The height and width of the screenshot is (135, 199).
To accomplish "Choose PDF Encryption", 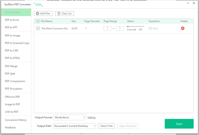I will 13,89.
